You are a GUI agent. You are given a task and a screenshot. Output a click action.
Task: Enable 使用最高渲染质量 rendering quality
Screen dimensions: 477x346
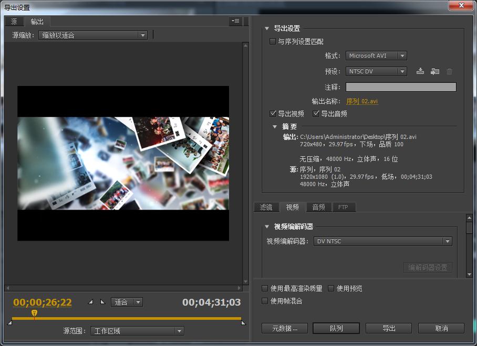pos(265,288)
